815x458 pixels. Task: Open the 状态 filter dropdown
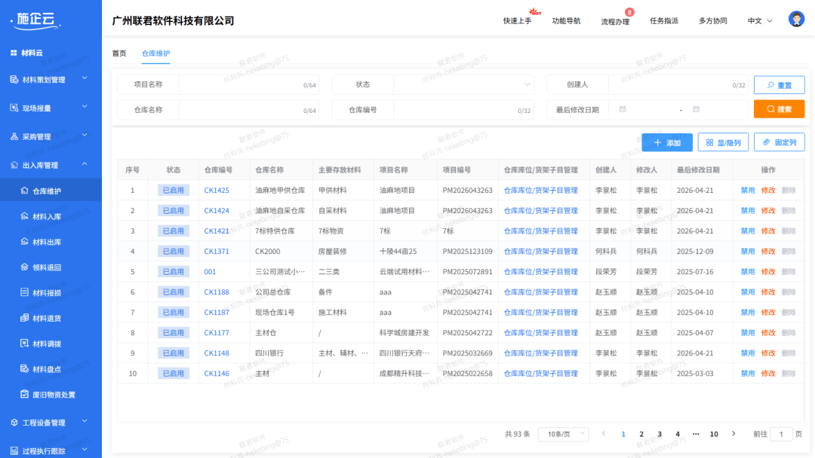tap(463, 84)
